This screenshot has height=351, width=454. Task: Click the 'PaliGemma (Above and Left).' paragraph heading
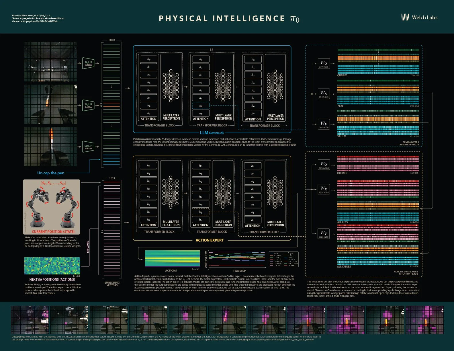tap(148, 139)
